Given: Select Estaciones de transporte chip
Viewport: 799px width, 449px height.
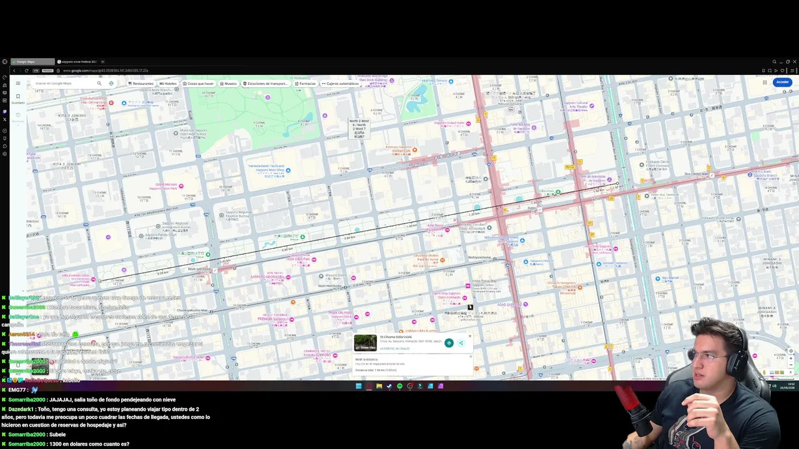Looking at the screenshot, I should [265, 84].
